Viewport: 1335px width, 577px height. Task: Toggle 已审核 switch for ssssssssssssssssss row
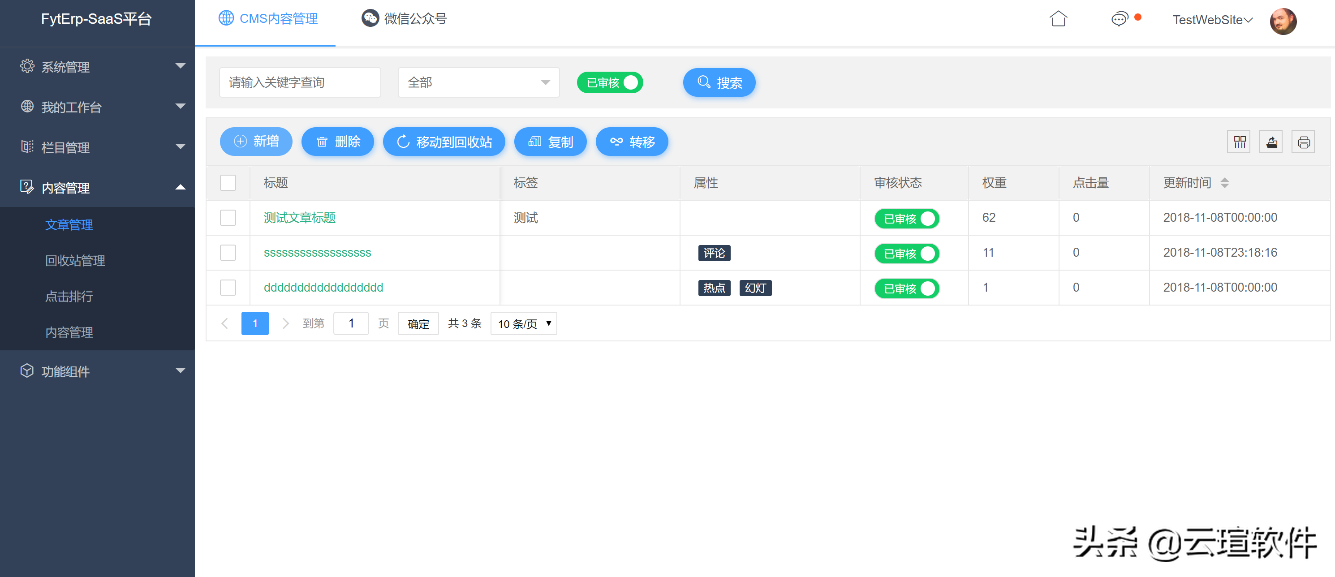(x=906, y=254)
